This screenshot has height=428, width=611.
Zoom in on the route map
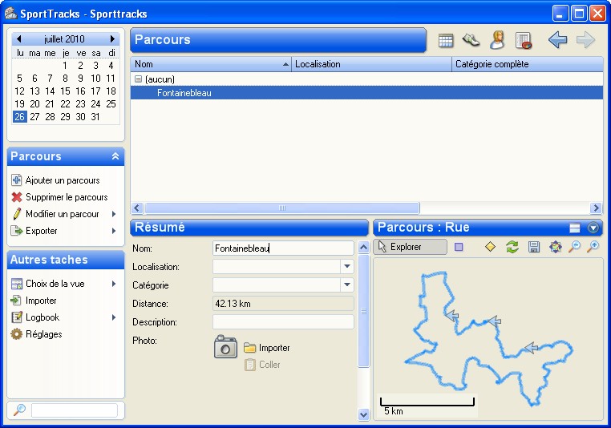click(593, 247)
